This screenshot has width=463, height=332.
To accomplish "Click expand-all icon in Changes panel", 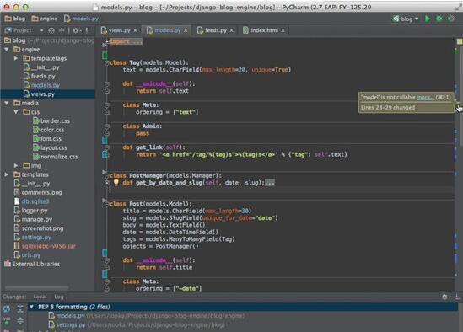I will coord(20,308).
